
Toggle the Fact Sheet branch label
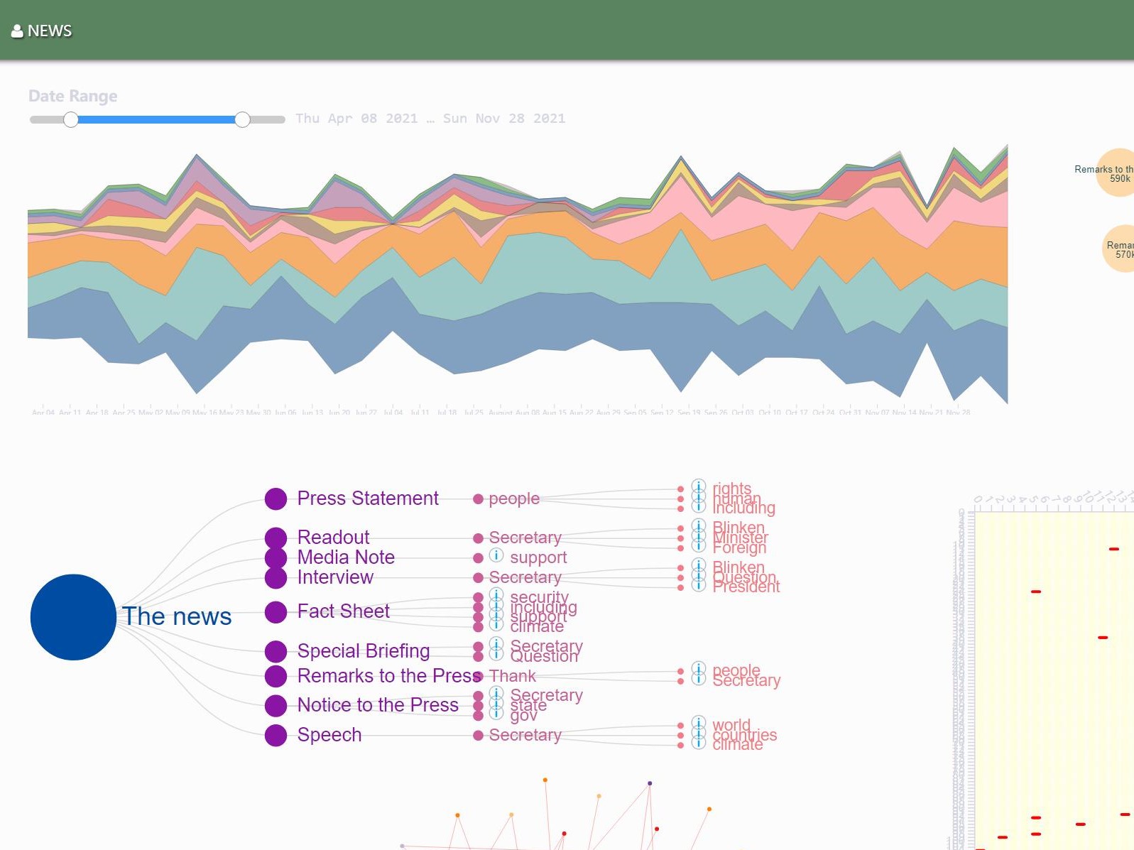coord(344,611)
